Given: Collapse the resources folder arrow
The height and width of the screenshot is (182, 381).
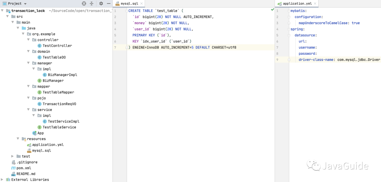Looking at the screenshot, I should click(18, 139).
